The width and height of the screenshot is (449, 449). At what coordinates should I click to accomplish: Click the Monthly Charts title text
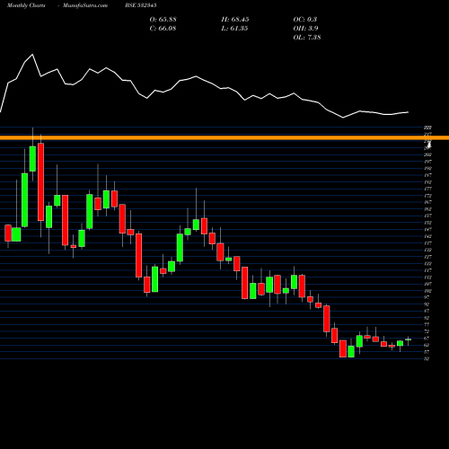click(x=26, y=5)
